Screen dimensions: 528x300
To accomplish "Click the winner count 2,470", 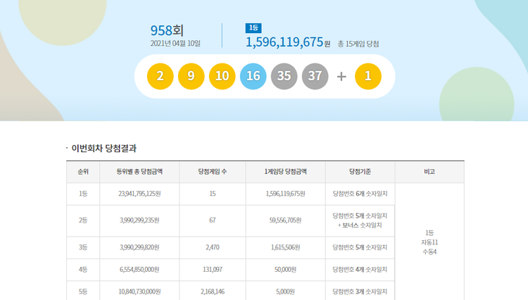I will click(213, 247).
